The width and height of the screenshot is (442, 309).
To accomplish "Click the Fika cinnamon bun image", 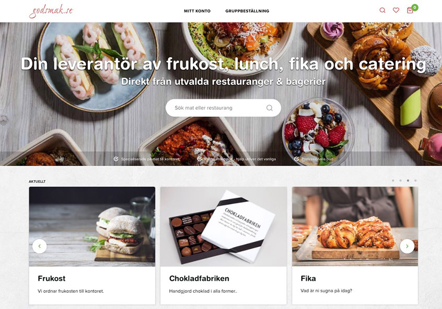I will pos(355,226).
